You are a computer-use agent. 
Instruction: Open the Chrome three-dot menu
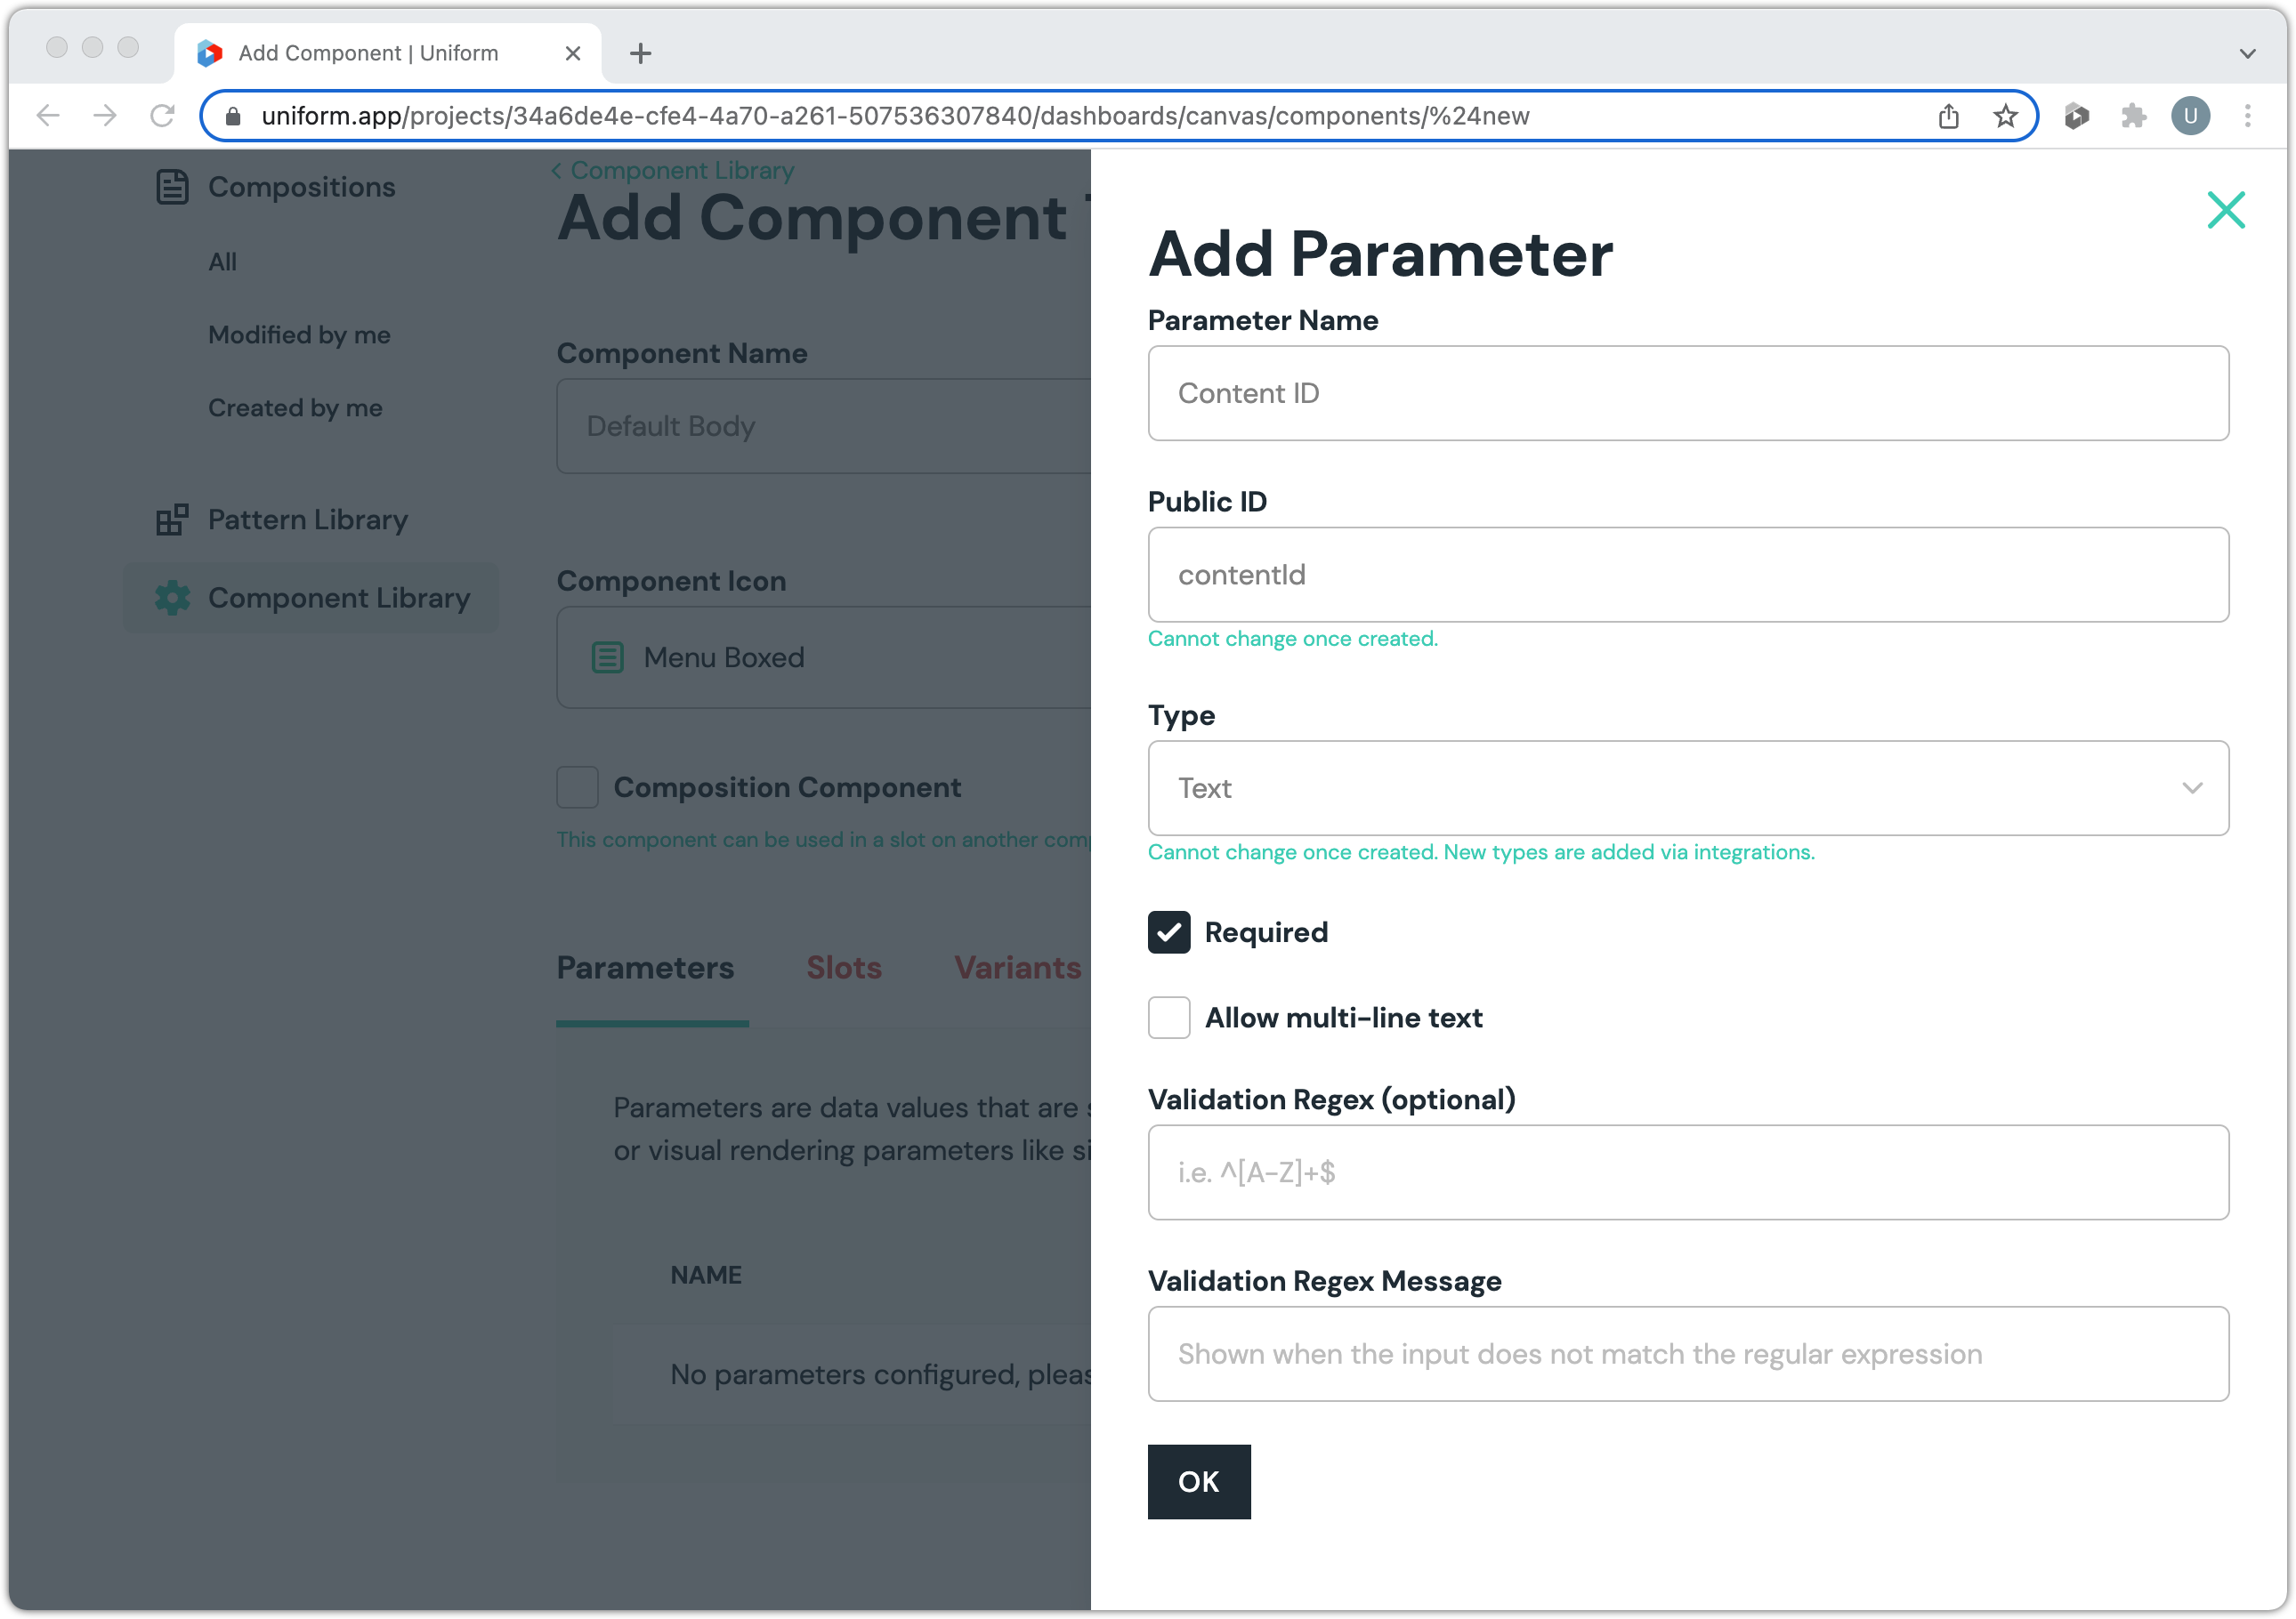coord(2247,116)
